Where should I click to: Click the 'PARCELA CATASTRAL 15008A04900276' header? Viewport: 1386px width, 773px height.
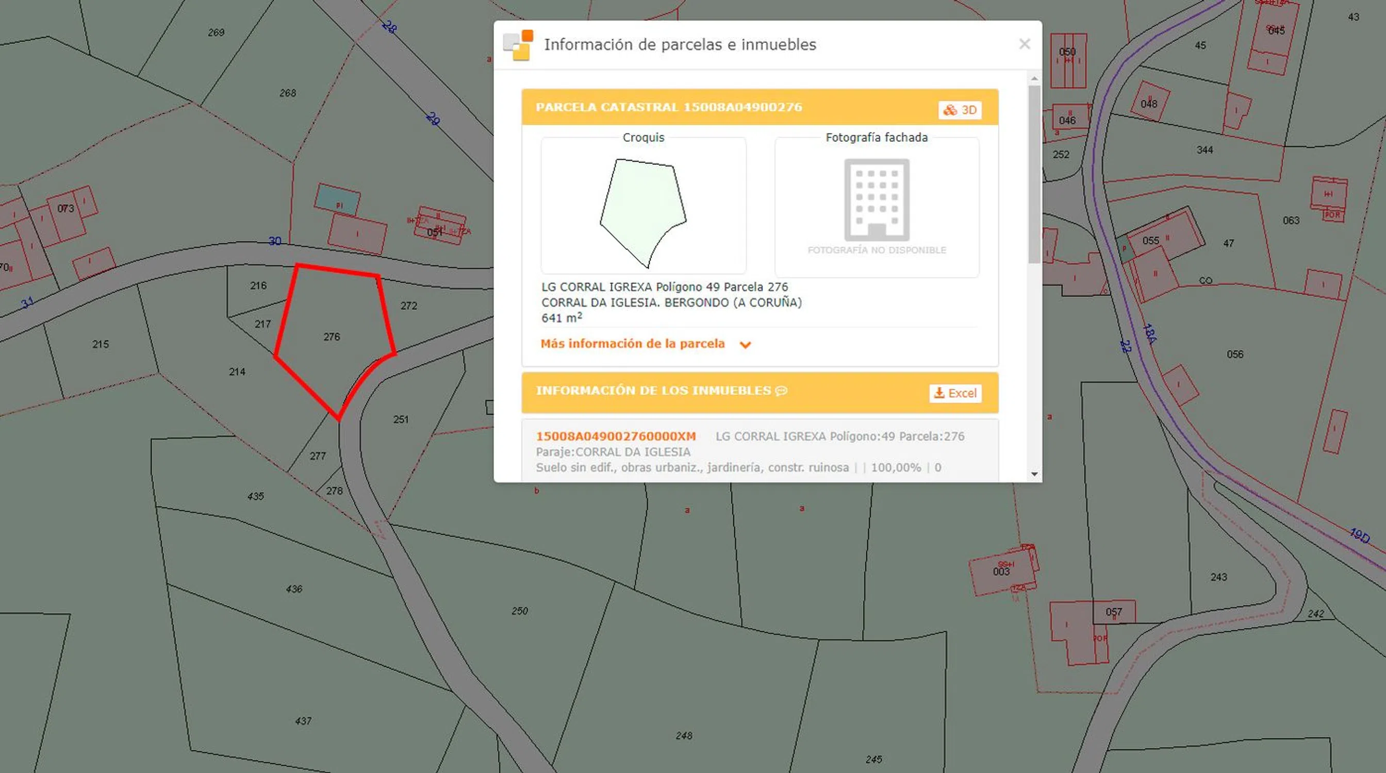tap(669, 107)
